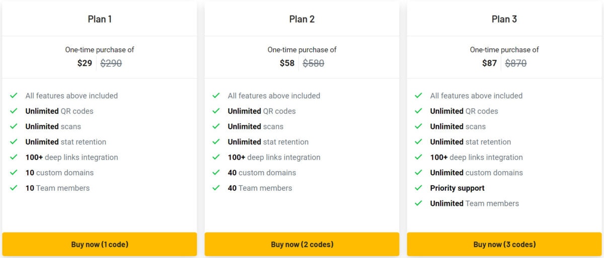
Task: Click checkmark next to 10 custom domains
Action: point(14,172)
